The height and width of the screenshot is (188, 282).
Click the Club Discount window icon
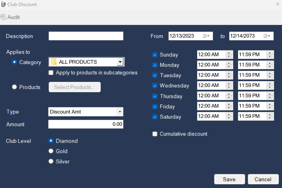point(3,4)
